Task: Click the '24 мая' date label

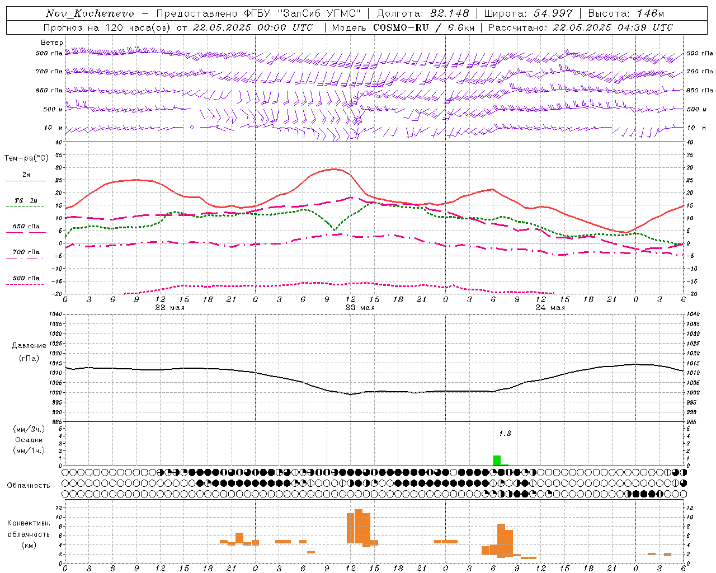Action: 550,308
